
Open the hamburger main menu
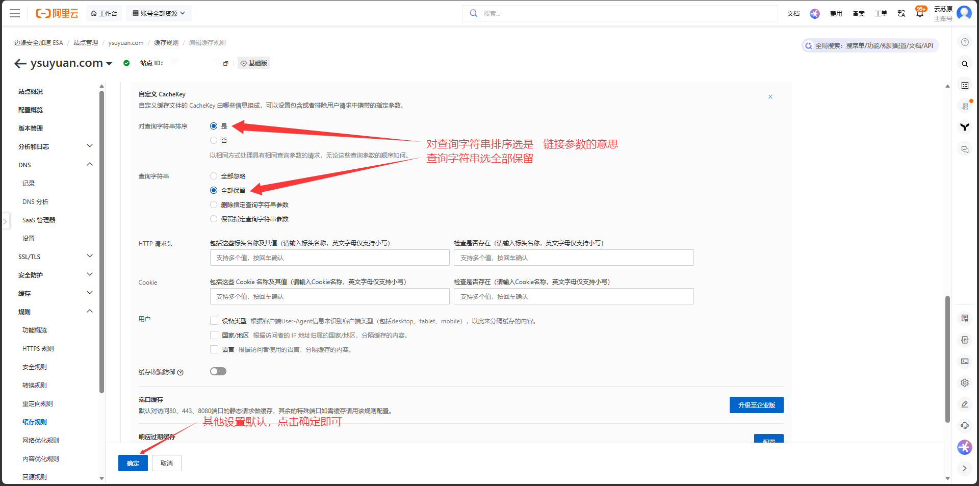coord(15,13)
